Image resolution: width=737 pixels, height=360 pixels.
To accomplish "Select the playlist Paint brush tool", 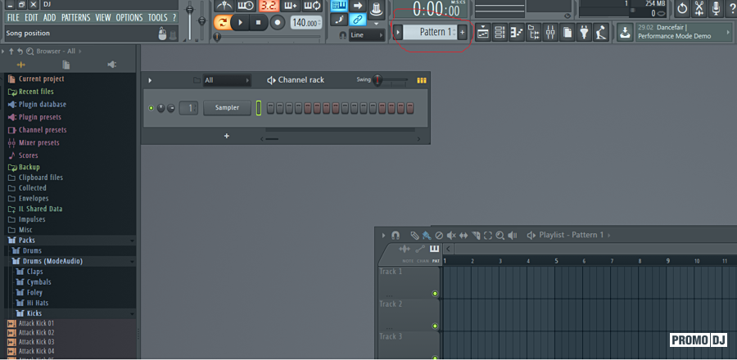I will click(x=427, y=236).
